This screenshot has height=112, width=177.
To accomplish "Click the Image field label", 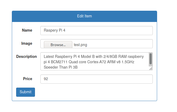I will coord(27,43).
